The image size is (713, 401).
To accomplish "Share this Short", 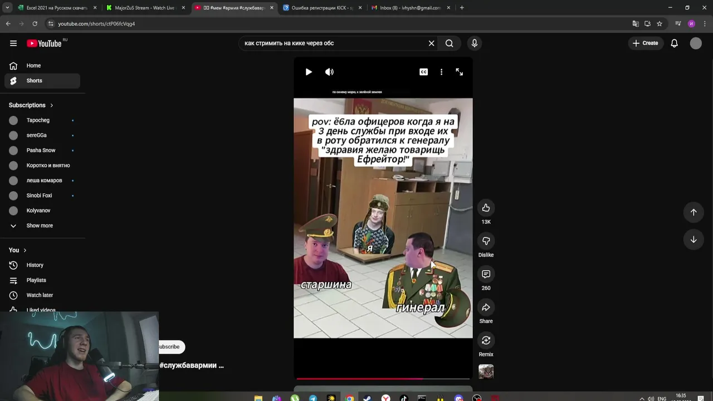I will tap(486, 307).
